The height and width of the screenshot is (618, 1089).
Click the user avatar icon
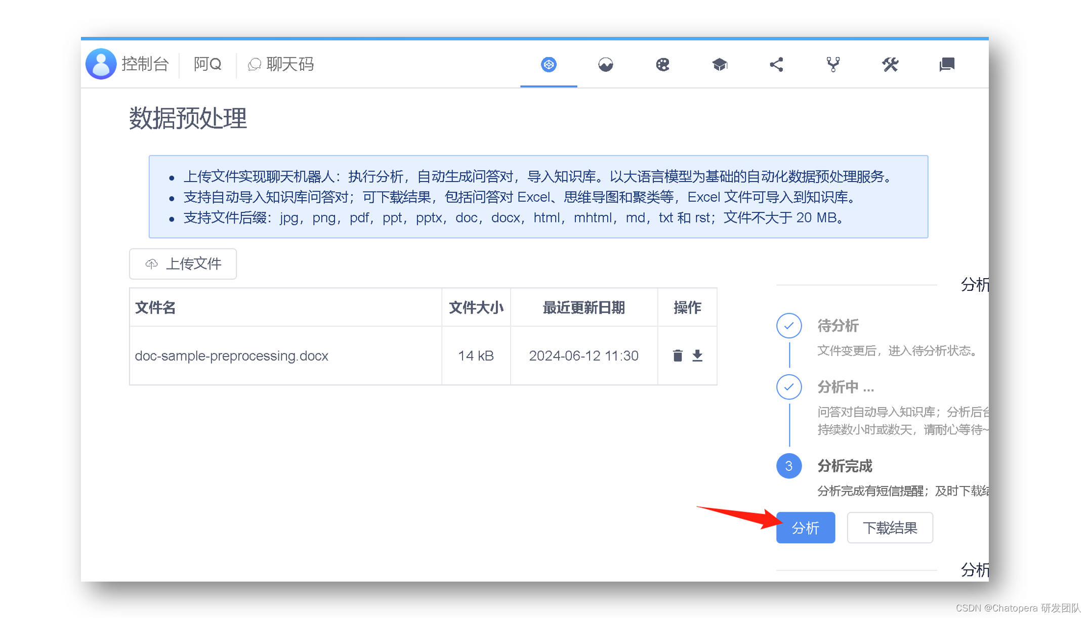click(101, 64)
